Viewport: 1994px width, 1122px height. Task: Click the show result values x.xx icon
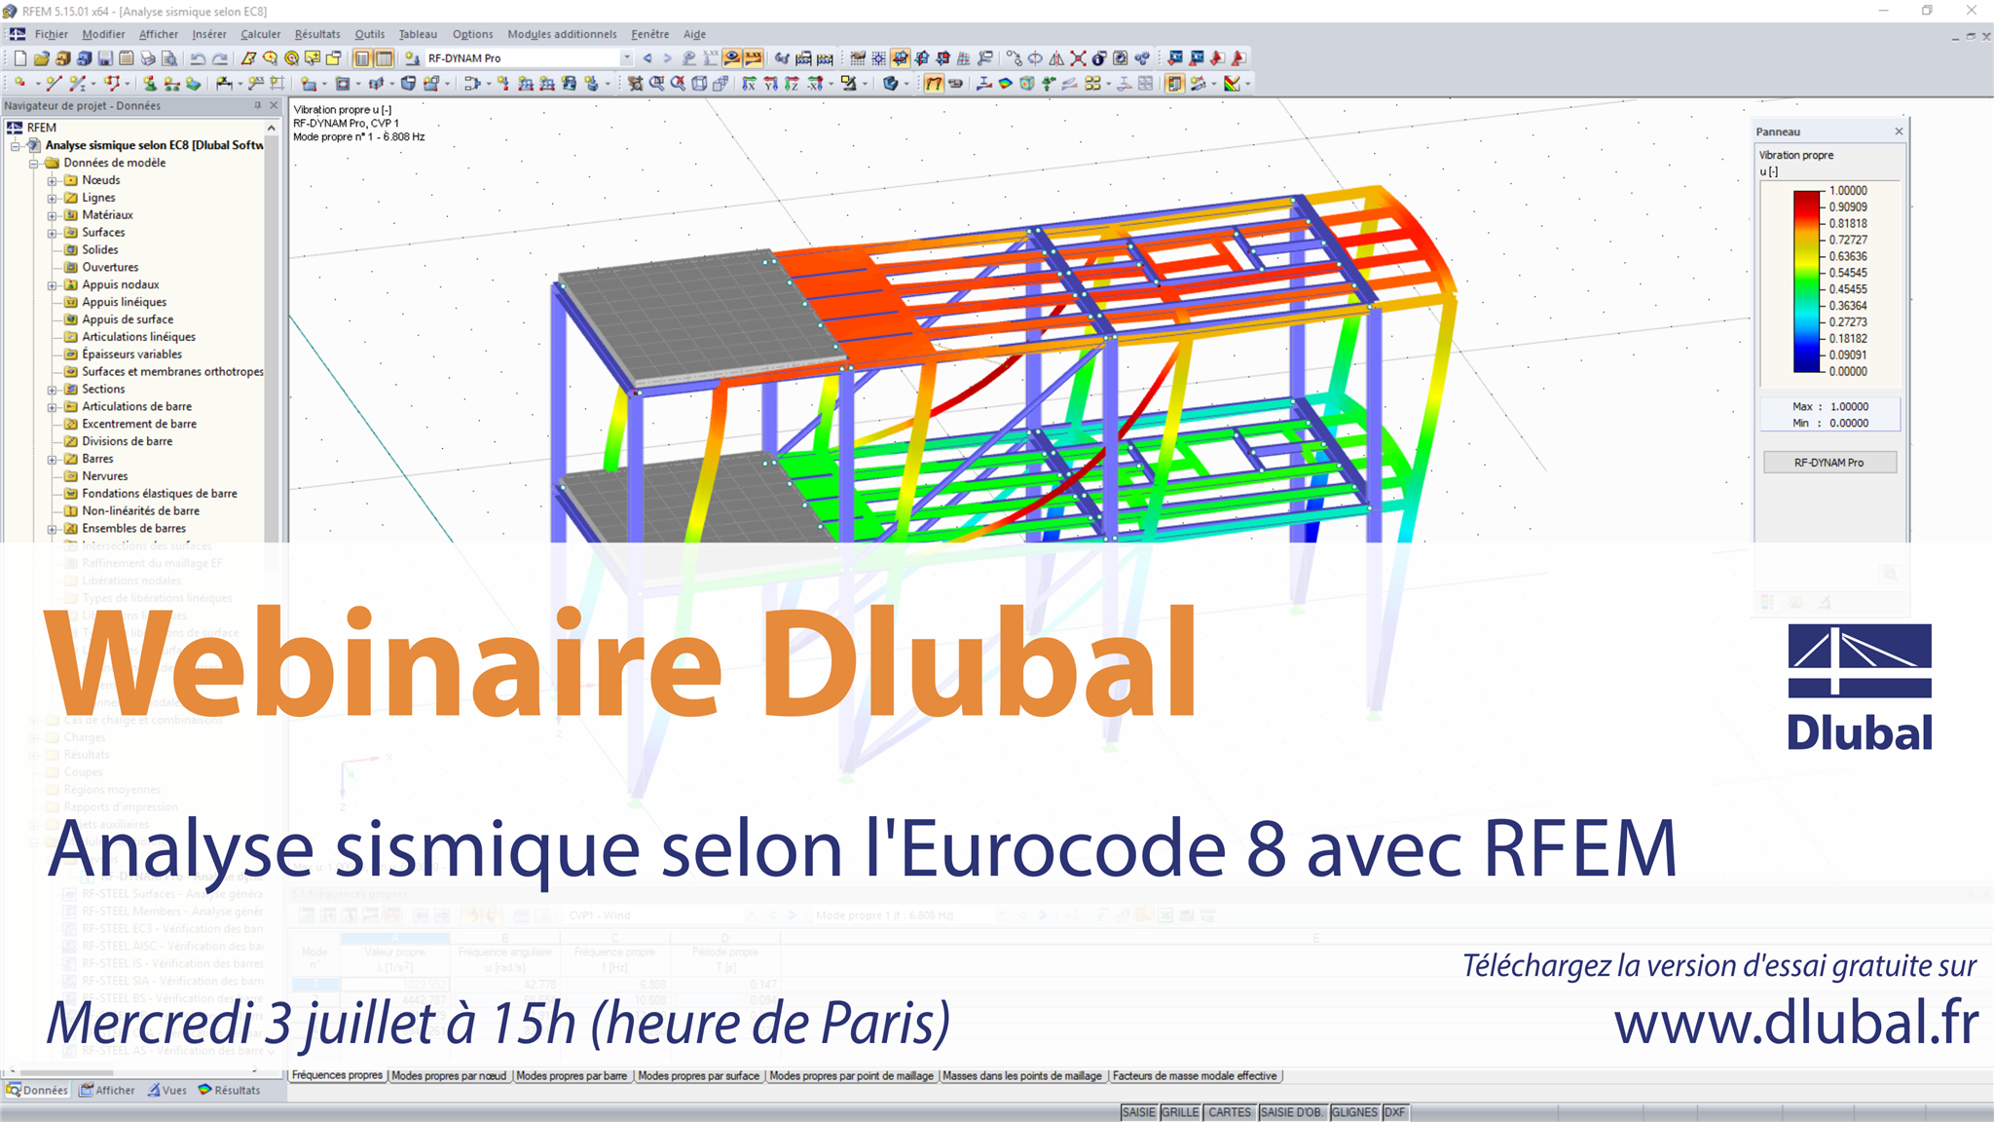(x=753, y=58)
